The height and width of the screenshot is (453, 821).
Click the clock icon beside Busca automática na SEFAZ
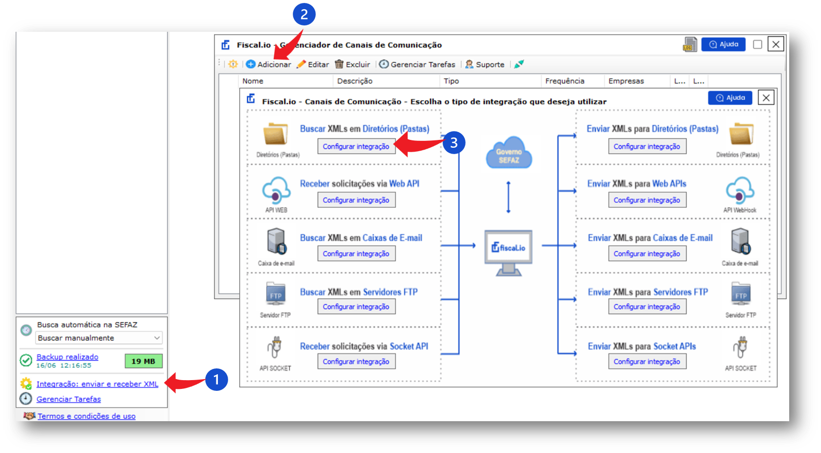[26, 330]
